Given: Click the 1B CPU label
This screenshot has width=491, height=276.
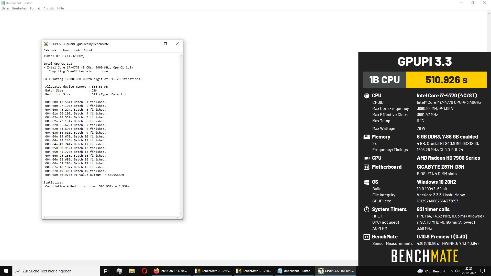Looking at the screenshot, I should click(x=385, y=80).
